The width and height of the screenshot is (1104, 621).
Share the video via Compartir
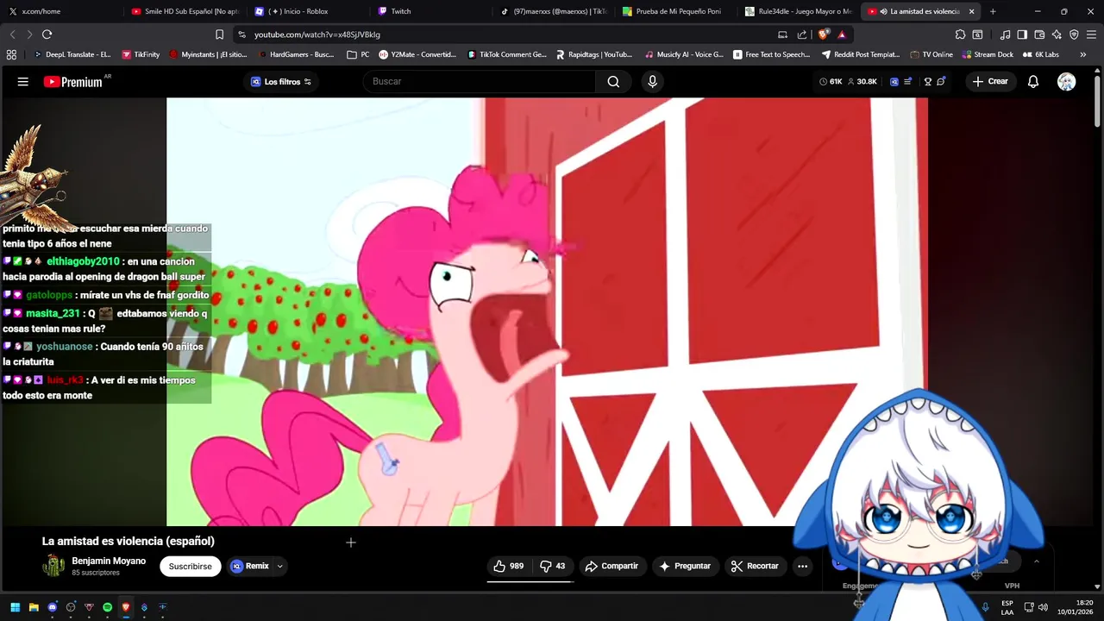[x=612, y=566]
